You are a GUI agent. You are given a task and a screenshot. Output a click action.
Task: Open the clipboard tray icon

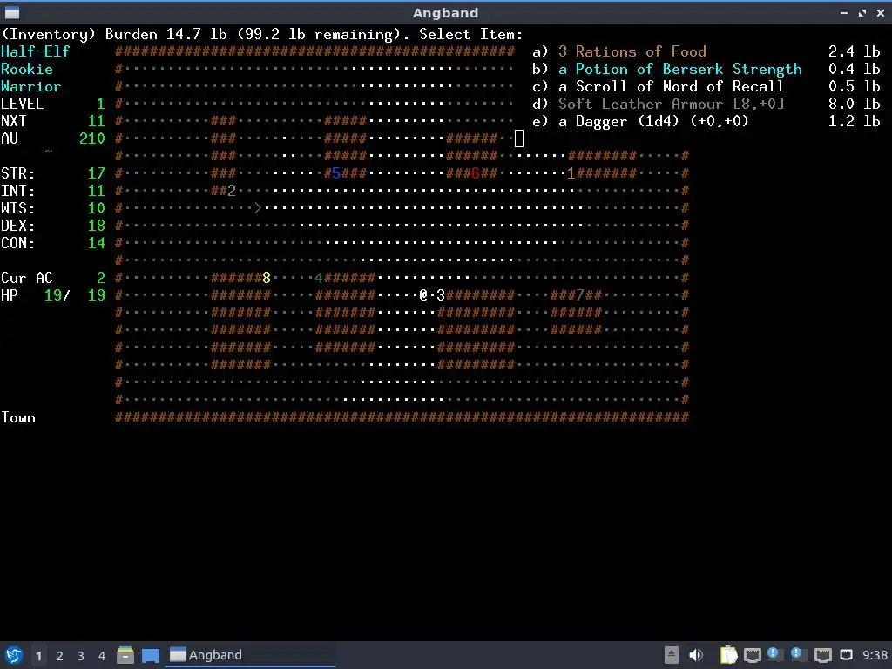click(728, 655)
